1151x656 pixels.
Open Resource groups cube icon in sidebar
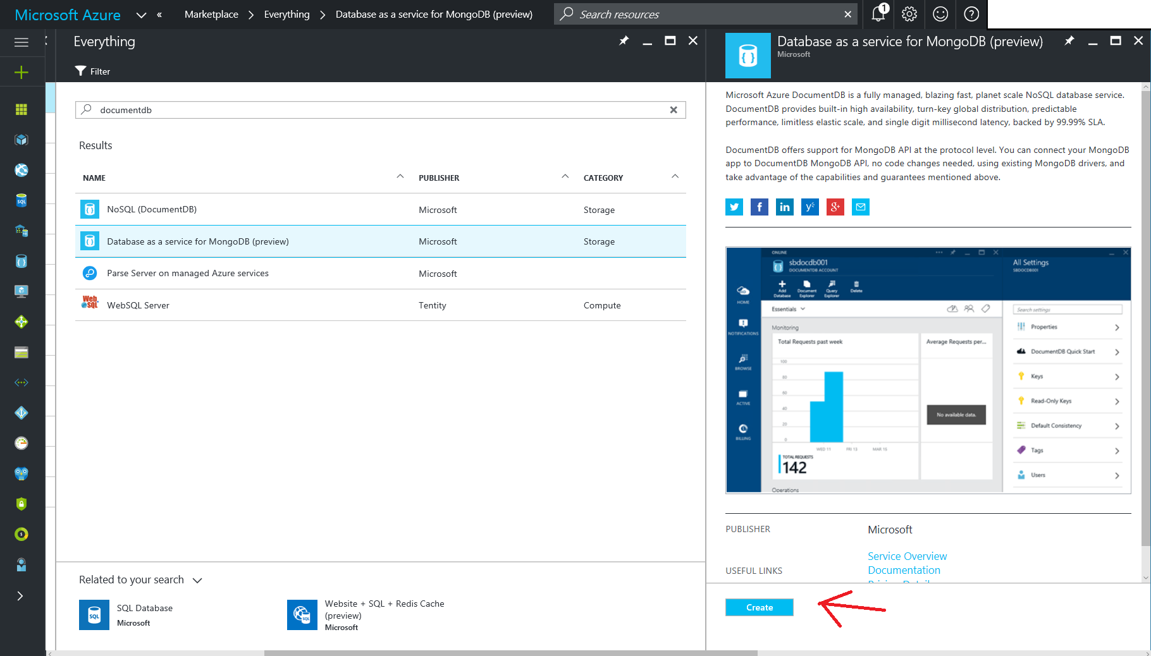pyautogui.click(x=22, y=140)
